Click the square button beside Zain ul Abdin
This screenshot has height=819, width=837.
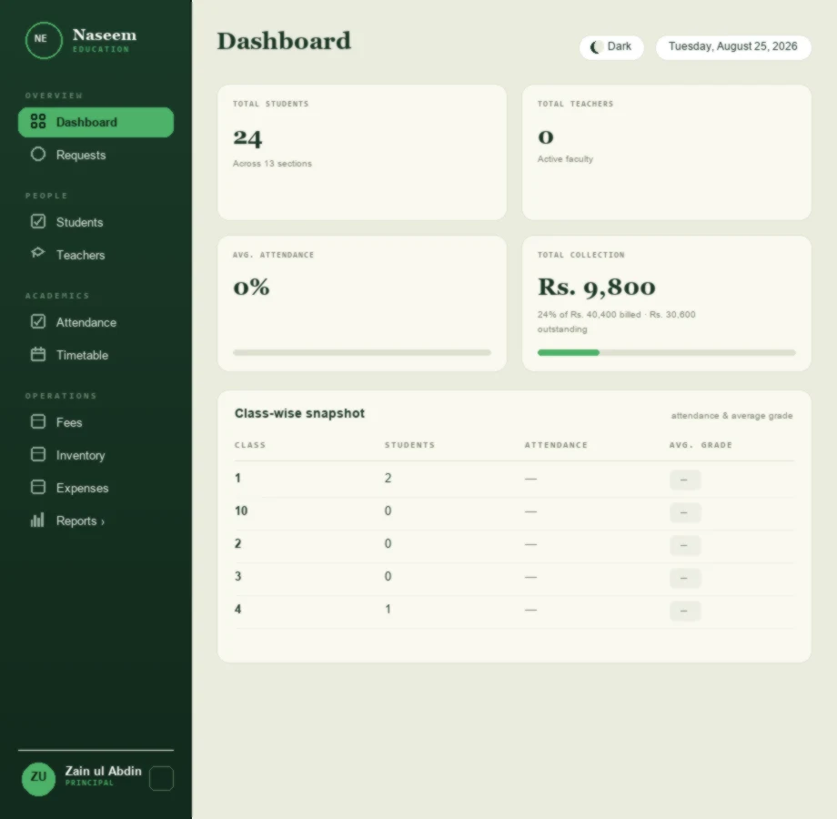pos(161,778)
